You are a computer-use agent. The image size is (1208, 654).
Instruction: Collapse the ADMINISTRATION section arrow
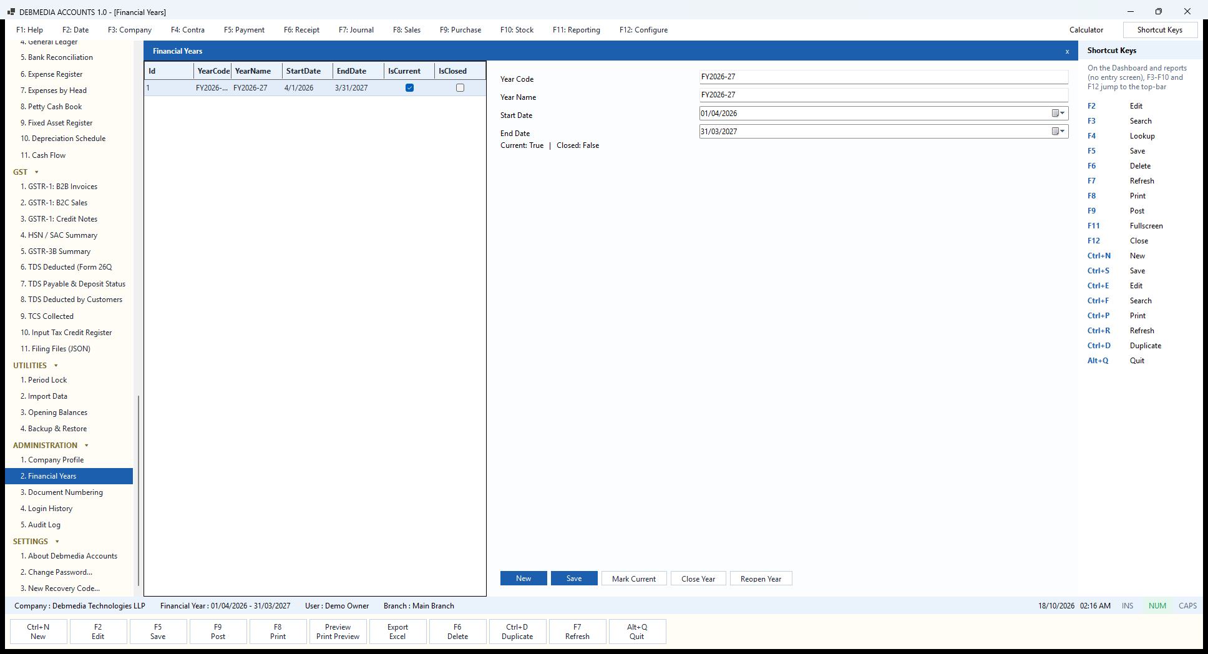point(87,446)
